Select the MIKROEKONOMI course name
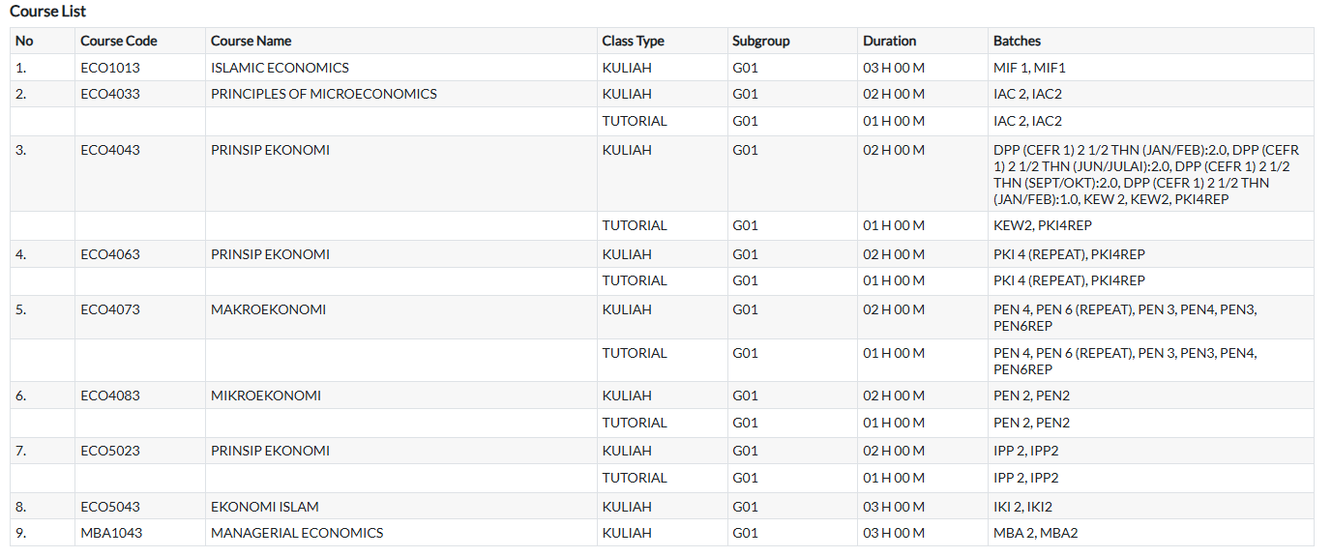Screen dimensions: 1332x557 (x=265, y=396)
